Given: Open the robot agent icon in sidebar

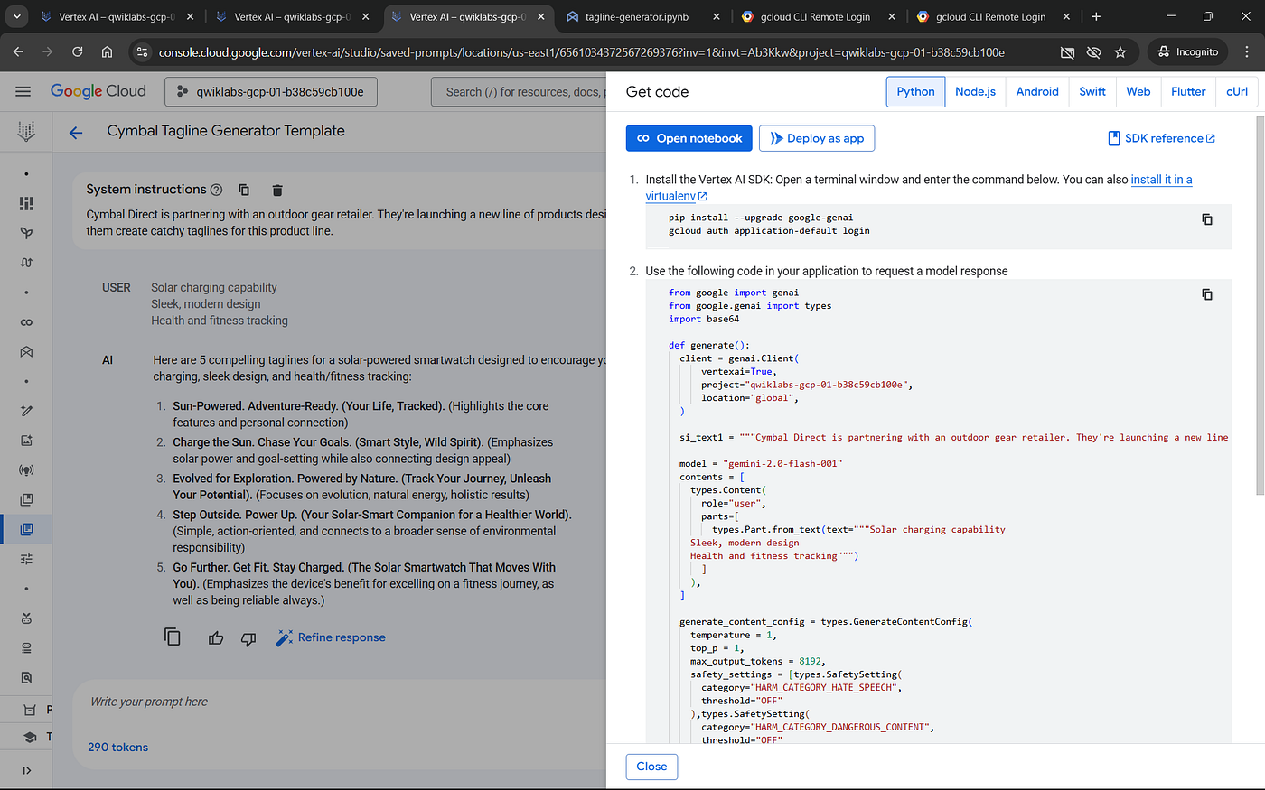Looking at the screenshot, I should tap(26, 618).
